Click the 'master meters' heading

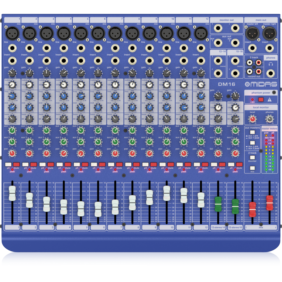269,129
